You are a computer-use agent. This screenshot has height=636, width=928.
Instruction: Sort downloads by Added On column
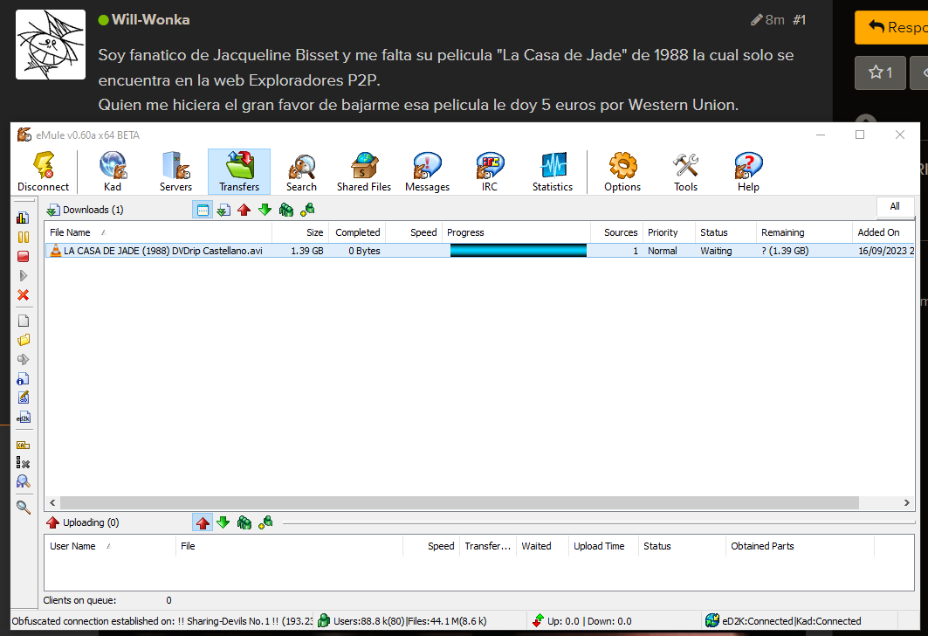tap(883, 232)
